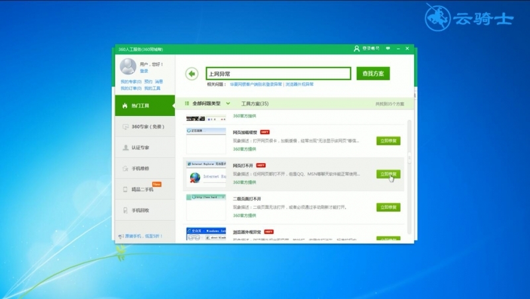530x299 pixels.
Task: Open the 认证专家 sidebar tab
Action: pyautogui.click(x=145, y=147)
